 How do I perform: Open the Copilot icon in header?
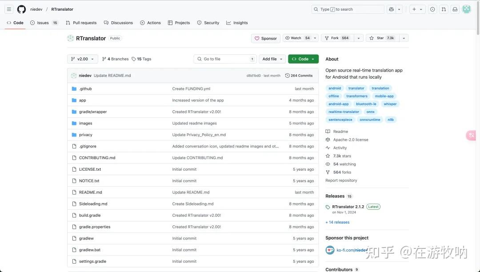[x=391, y=9]
